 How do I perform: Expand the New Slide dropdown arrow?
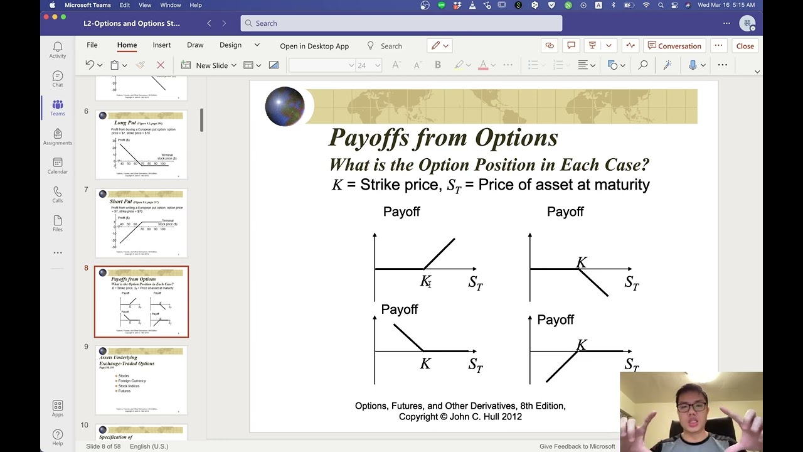pyautogui.click(x=233, y=65)
